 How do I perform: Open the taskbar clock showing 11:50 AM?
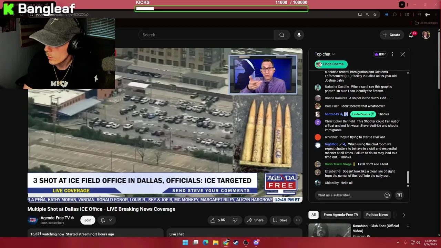tap(431, 242)
